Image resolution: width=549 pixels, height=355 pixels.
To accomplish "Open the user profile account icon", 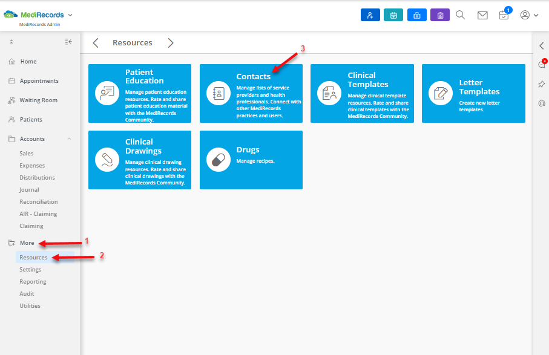I will point(525,15).
